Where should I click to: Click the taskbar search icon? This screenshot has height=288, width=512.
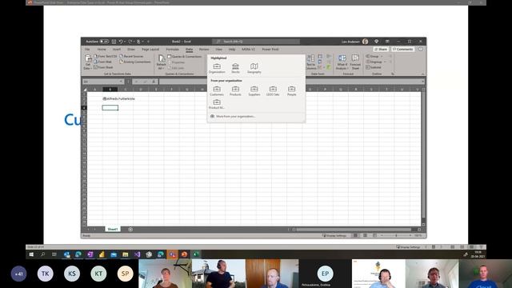tap(42, 254)
